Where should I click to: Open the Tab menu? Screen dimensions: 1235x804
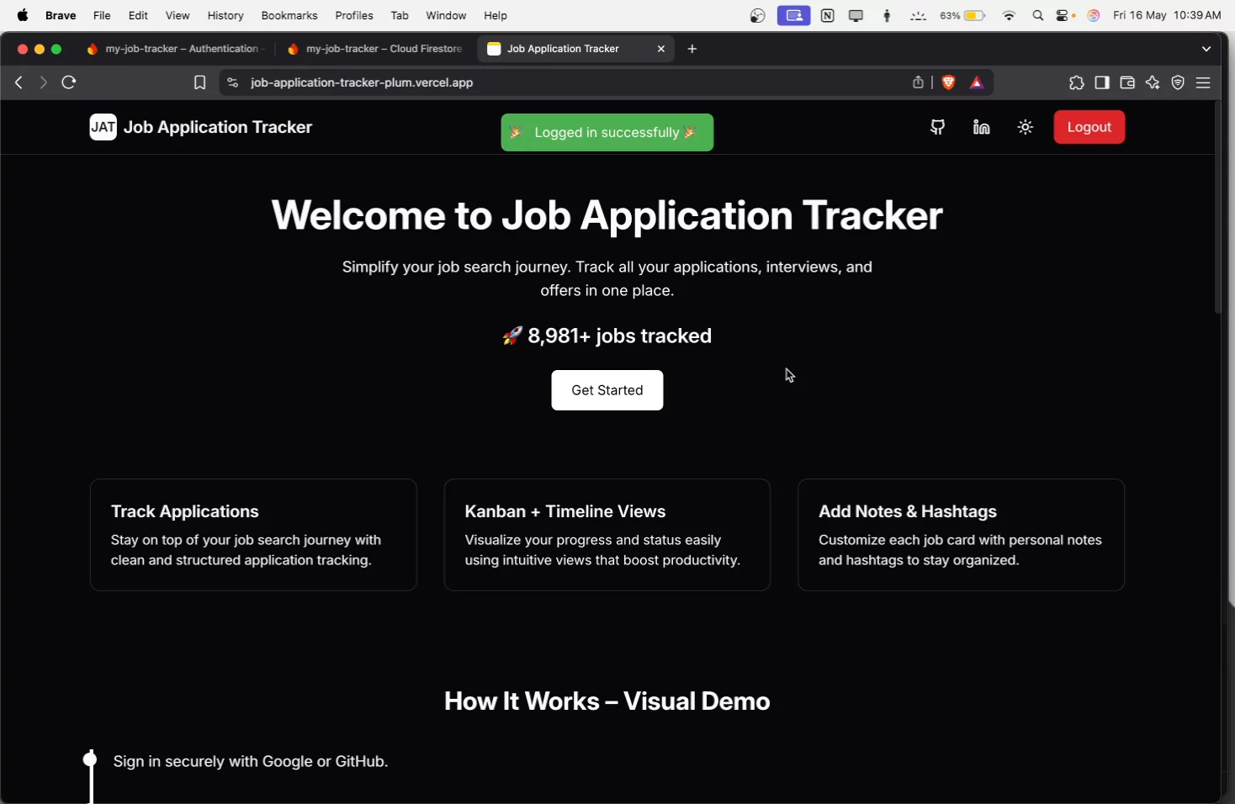[400, 15]
